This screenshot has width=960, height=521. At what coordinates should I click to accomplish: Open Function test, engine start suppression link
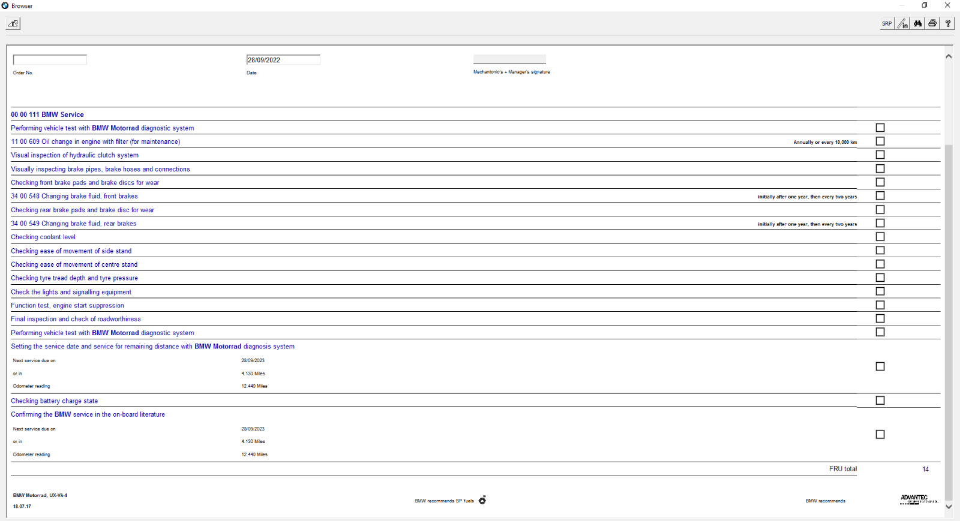coord(68,306)
